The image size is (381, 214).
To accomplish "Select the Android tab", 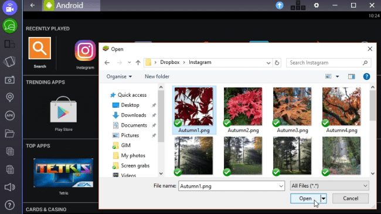I will pos(71,5).
